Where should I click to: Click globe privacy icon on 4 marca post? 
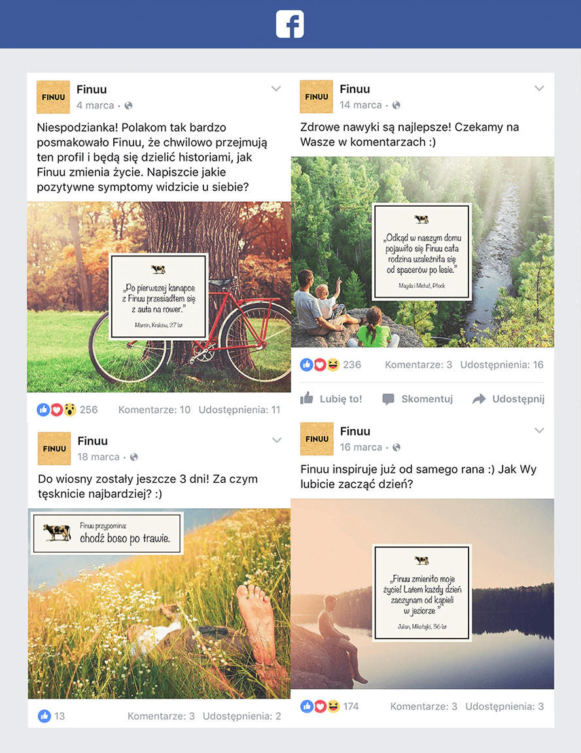(x=129, y=105)
